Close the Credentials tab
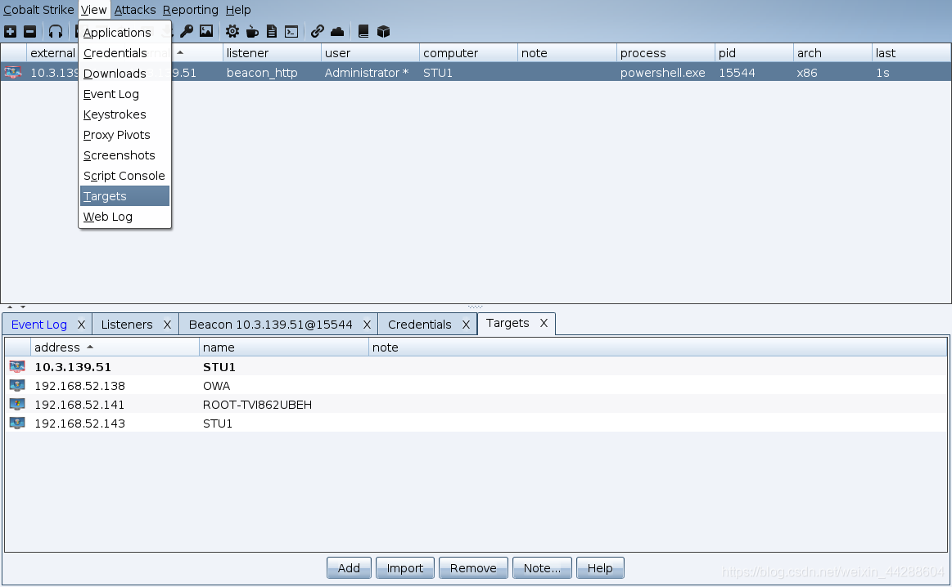The height and width of the screenshot is (587, 952). click(x=466, y=325)
